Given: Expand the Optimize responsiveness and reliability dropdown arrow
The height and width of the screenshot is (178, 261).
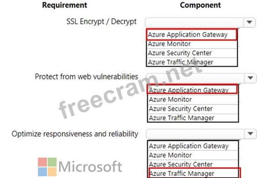Looking at the screenshot, I should pyautogui.click(x=250, y=133).
